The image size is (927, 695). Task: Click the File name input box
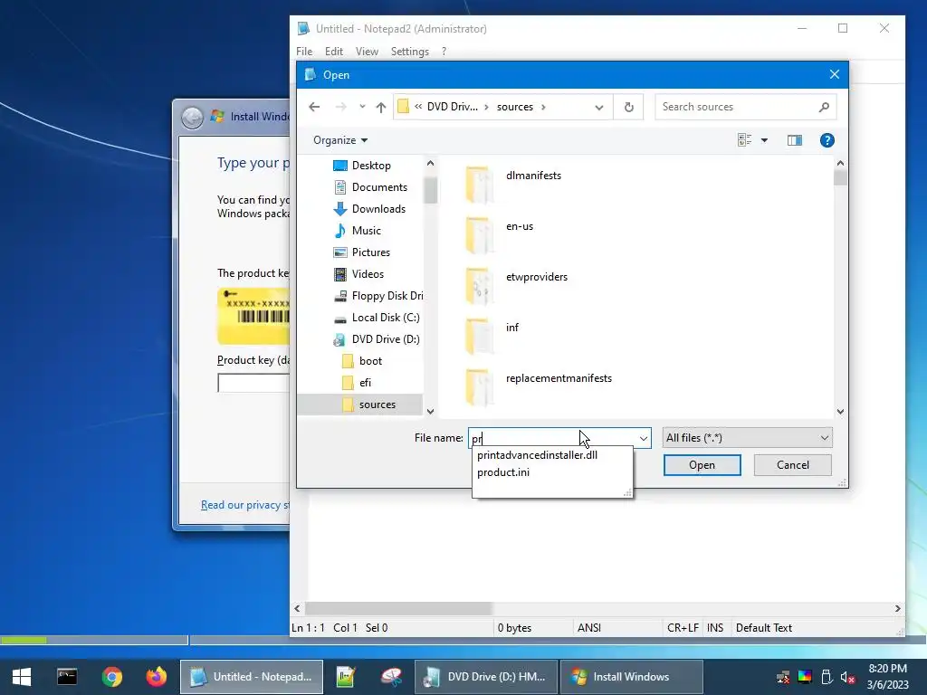pos(553,438)
